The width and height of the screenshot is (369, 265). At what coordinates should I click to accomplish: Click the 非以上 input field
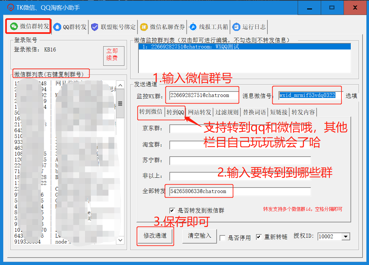[x=240, y=176]
